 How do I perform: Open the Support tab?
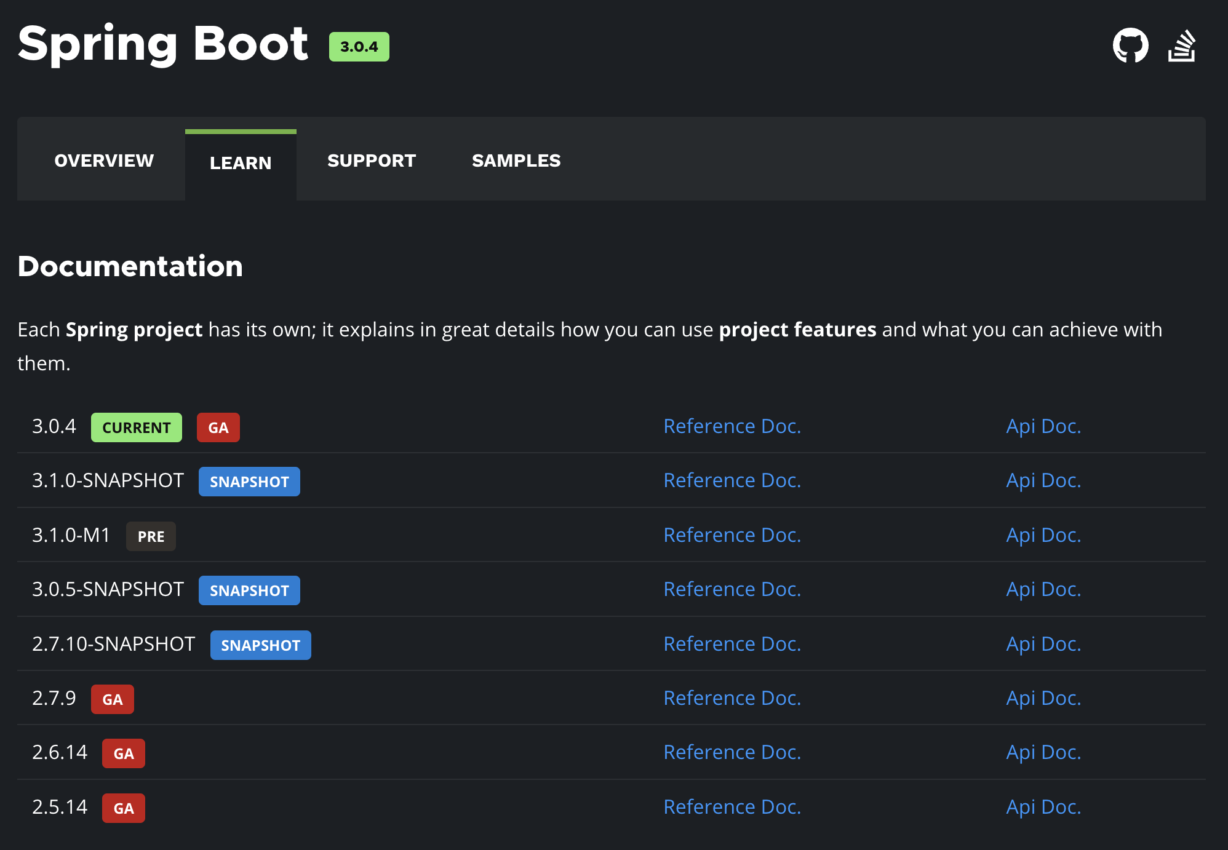[372, 161]
